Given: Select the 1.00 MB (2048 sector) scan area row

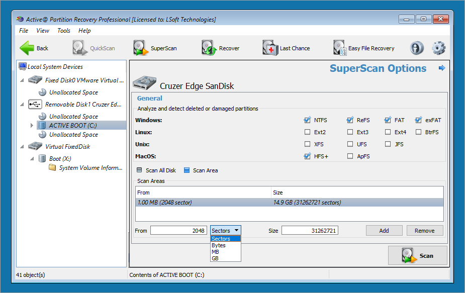Looking at the screenshot, I should coord(290,202).
